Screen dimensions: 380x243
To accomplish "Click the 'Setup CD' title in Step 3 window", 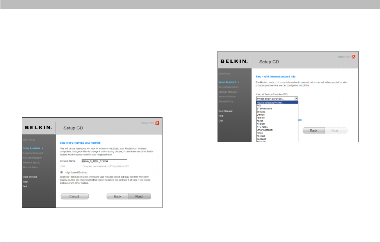I will 73,128.
